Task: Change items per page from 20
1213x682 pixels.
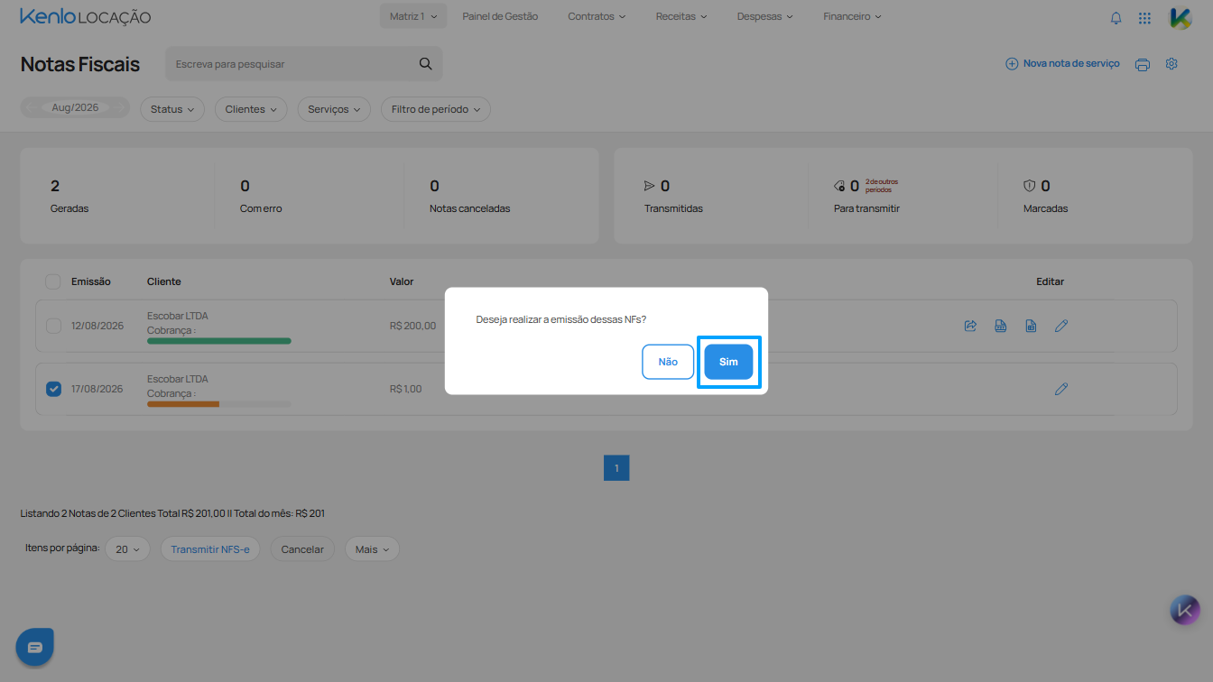Action: pos(127,549)
